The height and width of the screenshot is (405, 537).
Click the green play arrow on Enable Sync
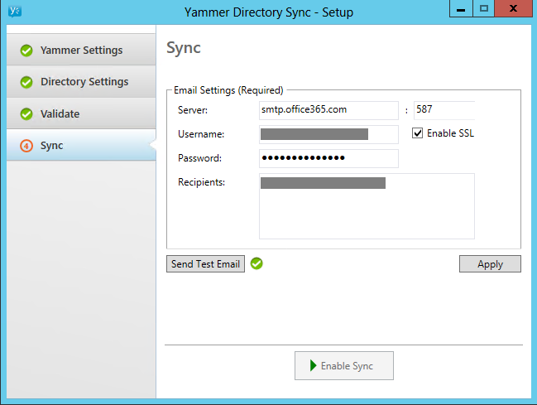pos(313,365)
